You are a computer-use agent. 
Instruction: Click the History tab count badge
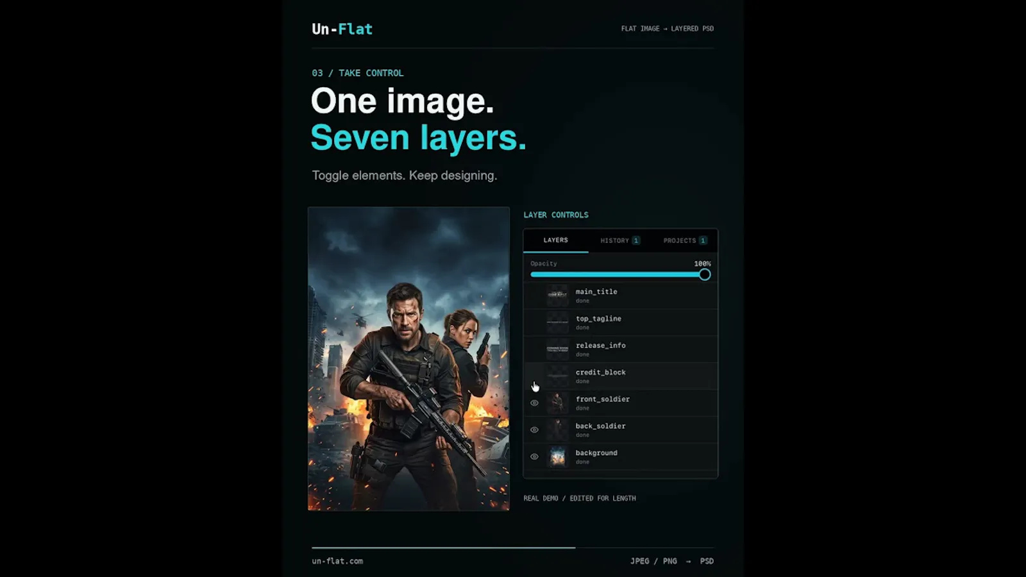pyautogui.click(x=636, y=240)
